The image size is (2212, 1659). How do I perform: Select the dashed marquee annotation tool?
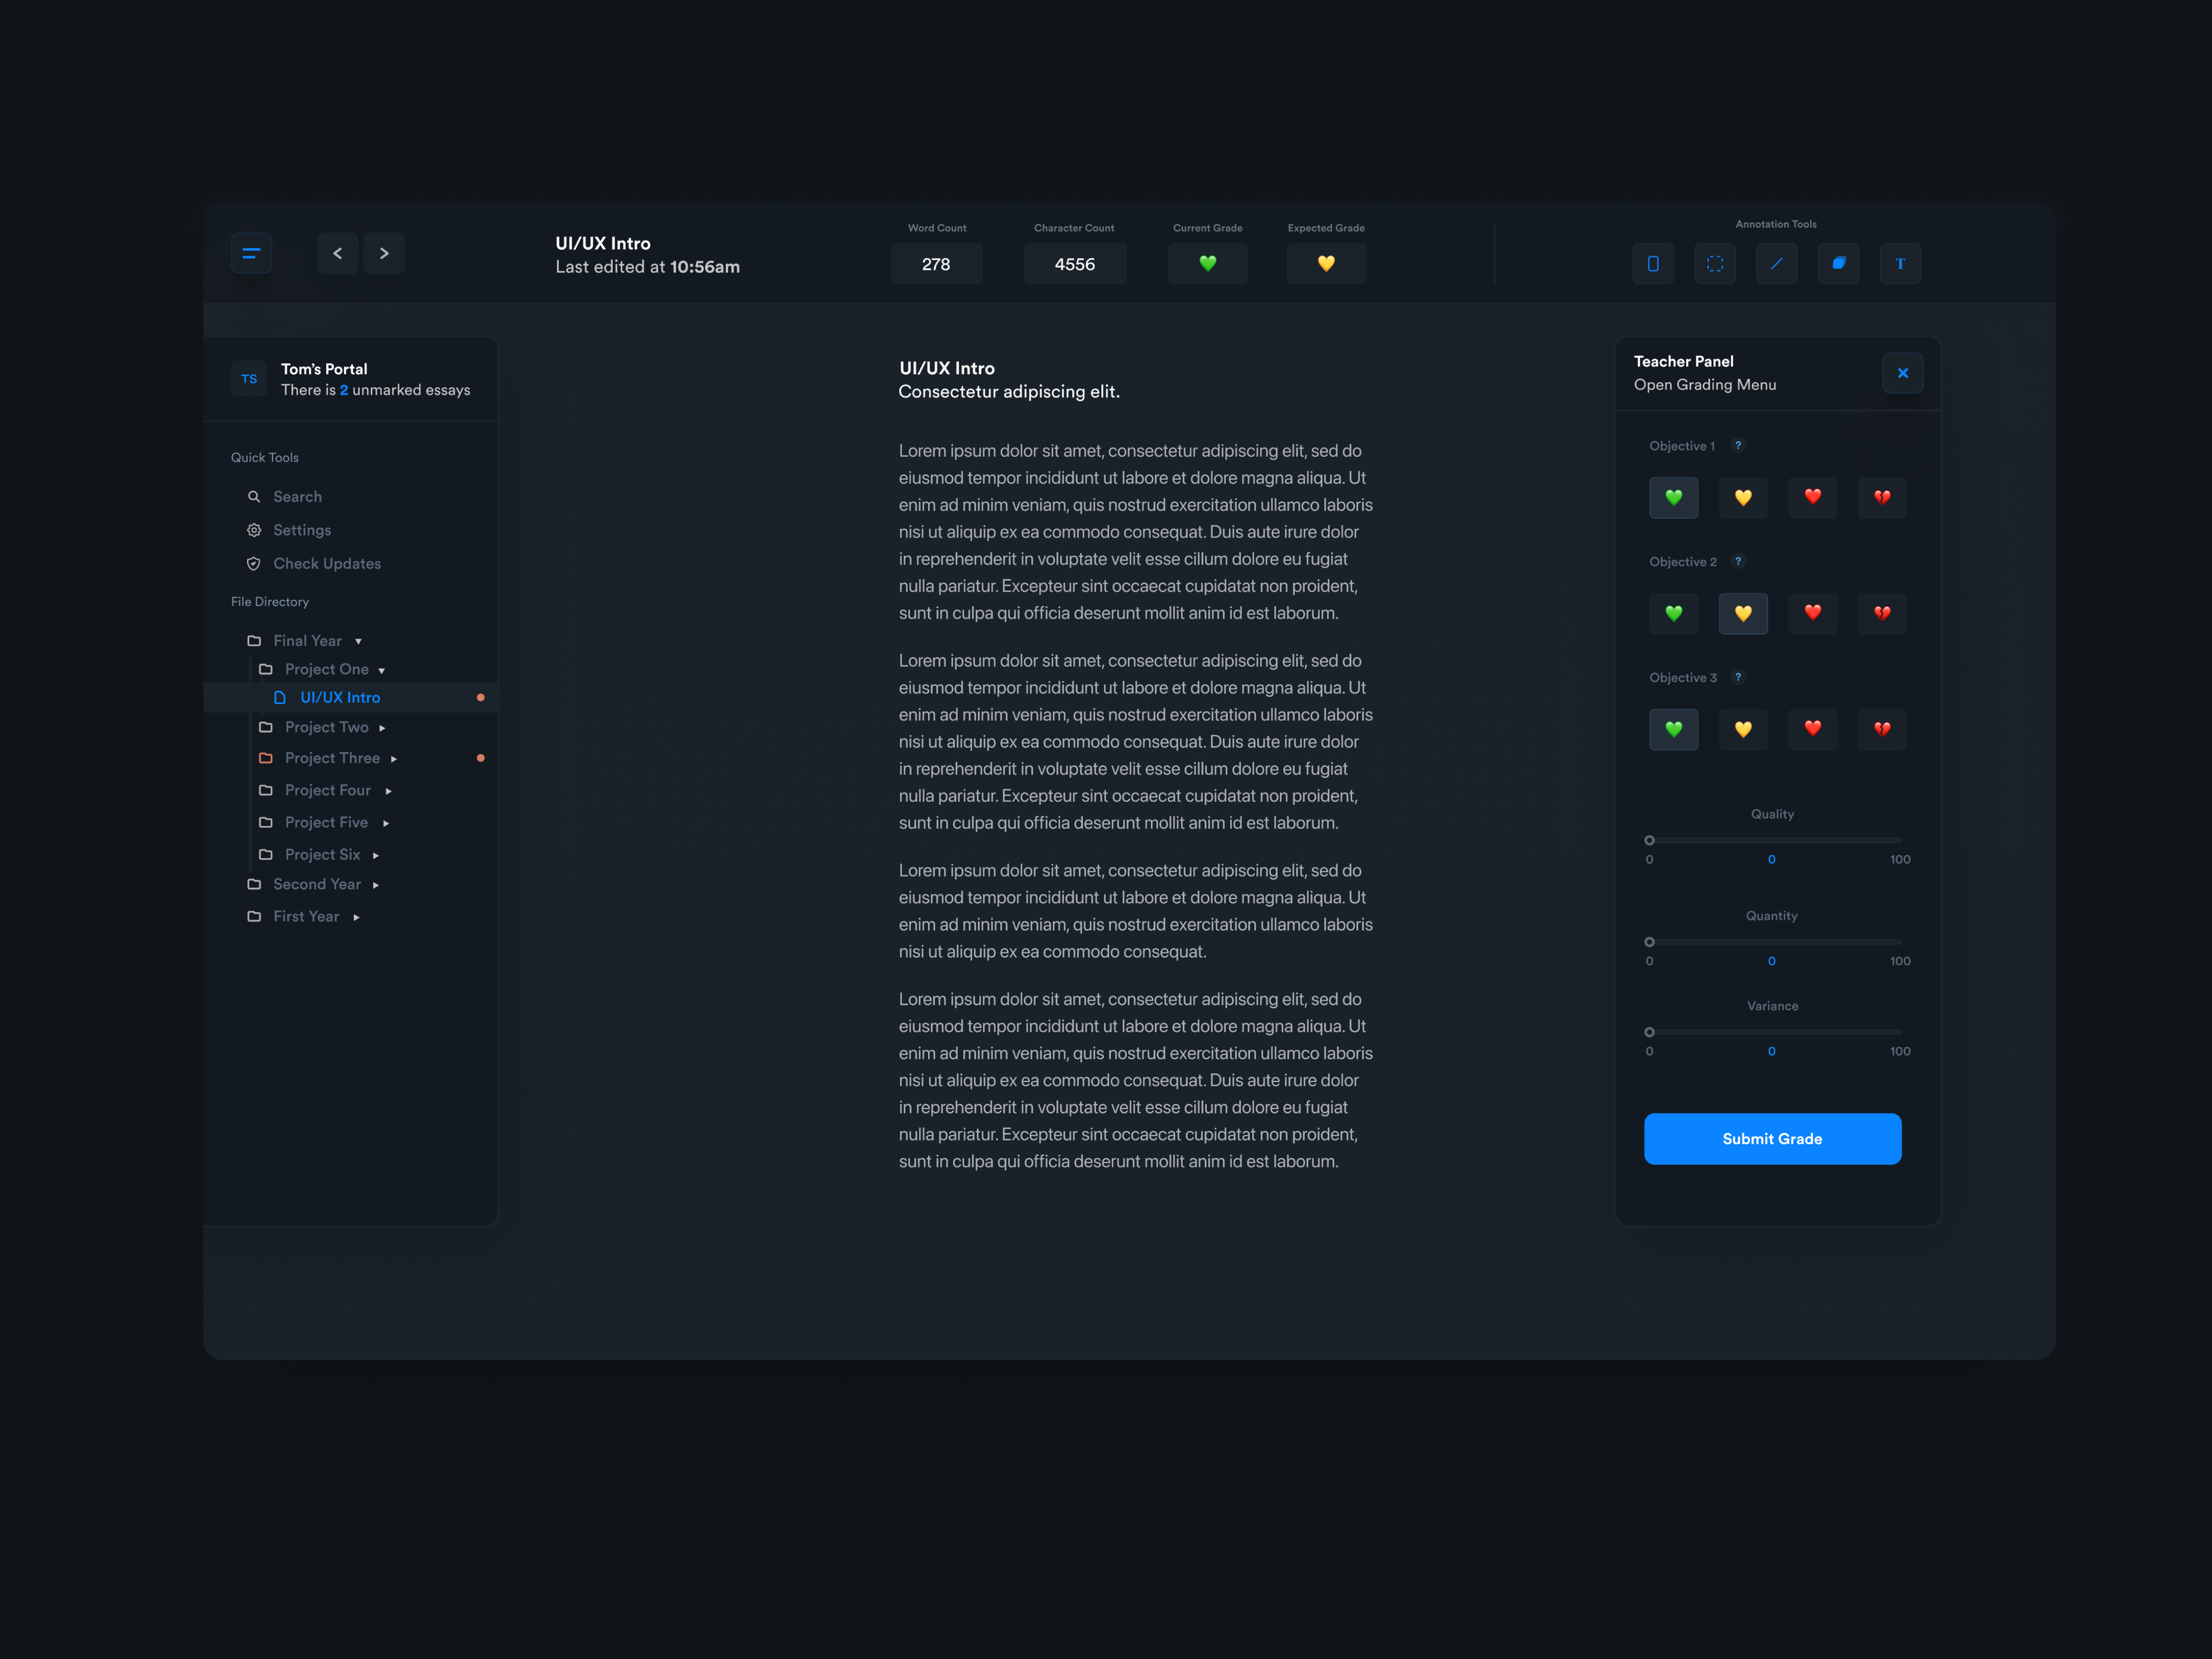1714,264
